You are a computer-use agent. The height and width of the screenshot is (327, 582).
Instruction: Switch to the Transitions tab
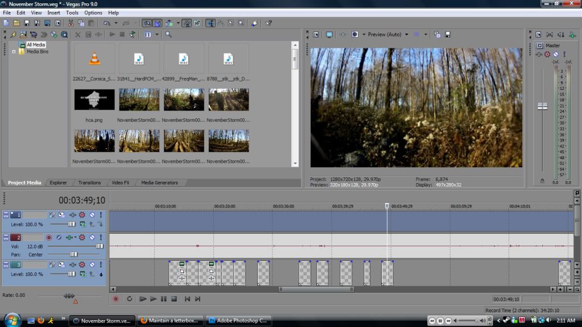click(89, 183)
